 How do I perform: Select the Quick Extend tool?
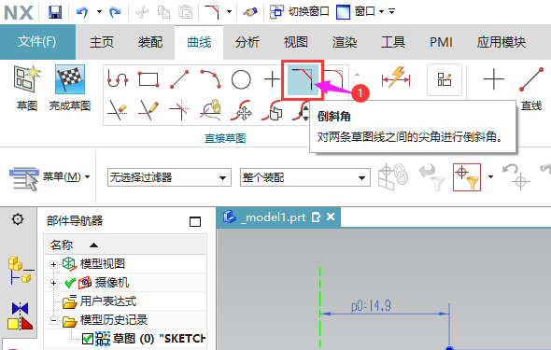(x=148, y=110)
